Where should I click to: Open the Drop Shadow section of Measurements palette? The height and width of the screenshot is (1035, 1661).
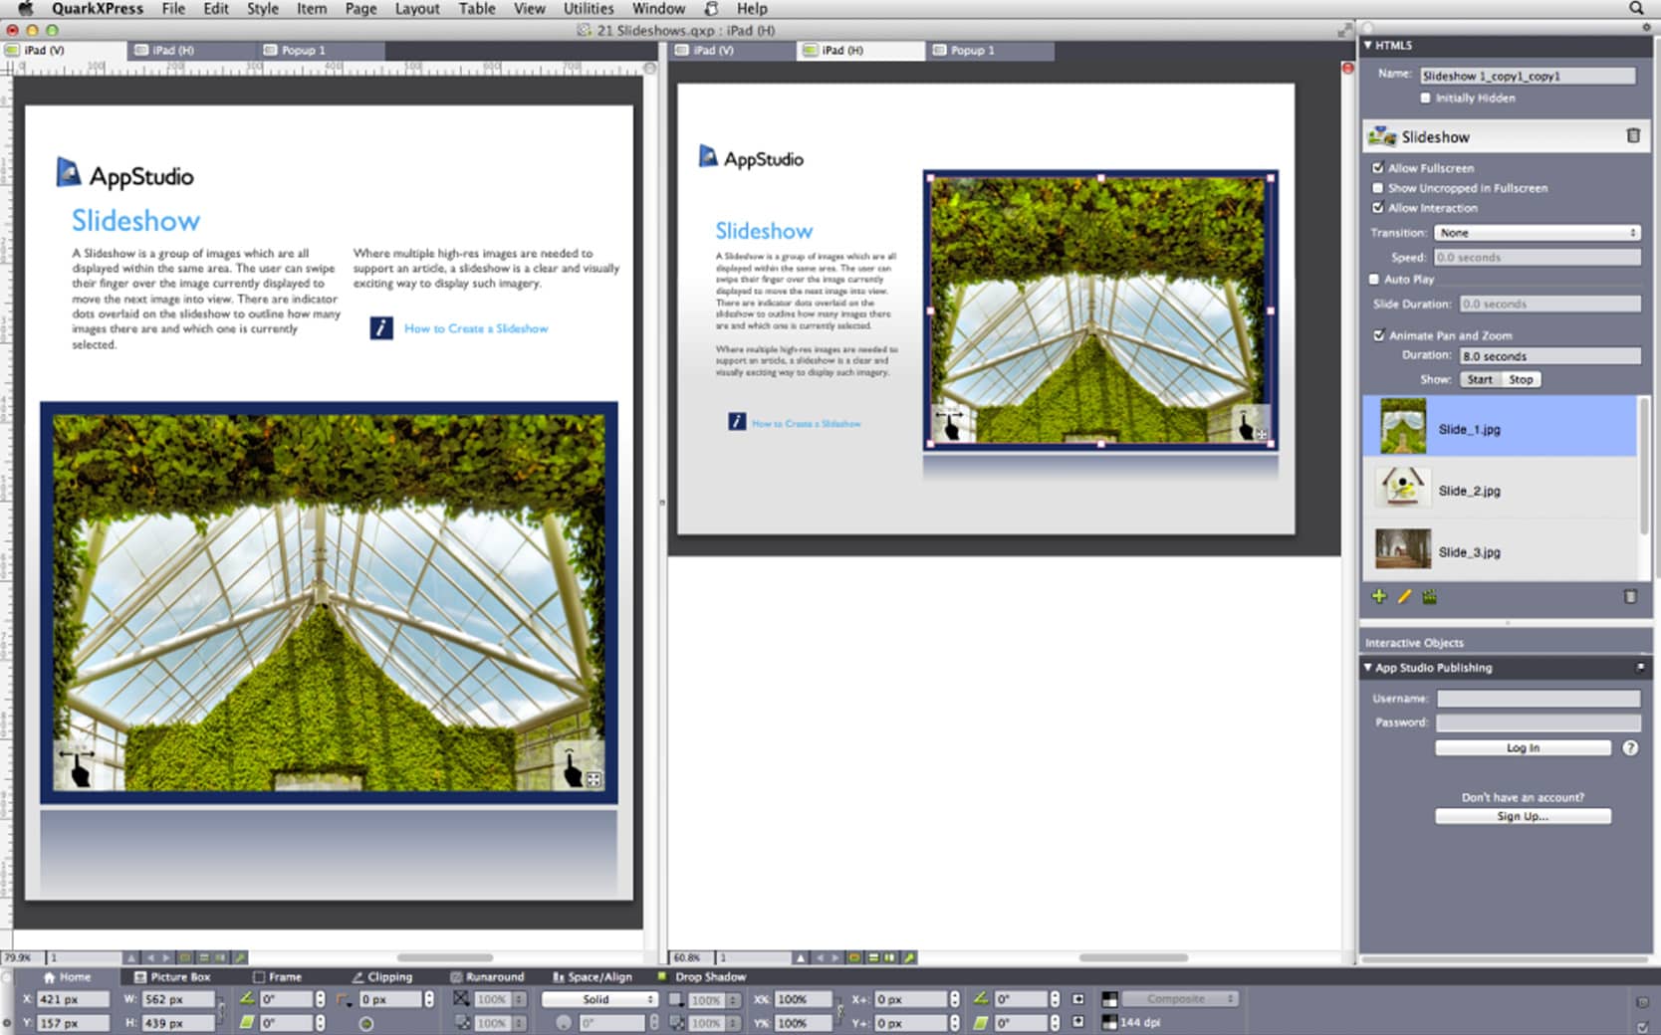(703, 976)
